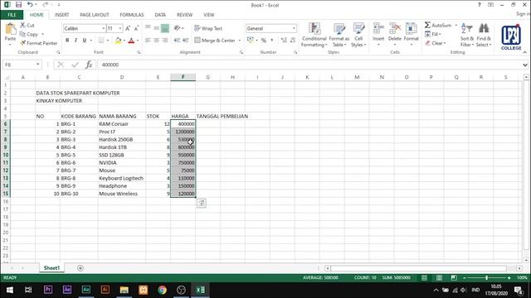531x298 pixels.
Task: Switch to the REVIEW tab
Action: tap(184, 15)
